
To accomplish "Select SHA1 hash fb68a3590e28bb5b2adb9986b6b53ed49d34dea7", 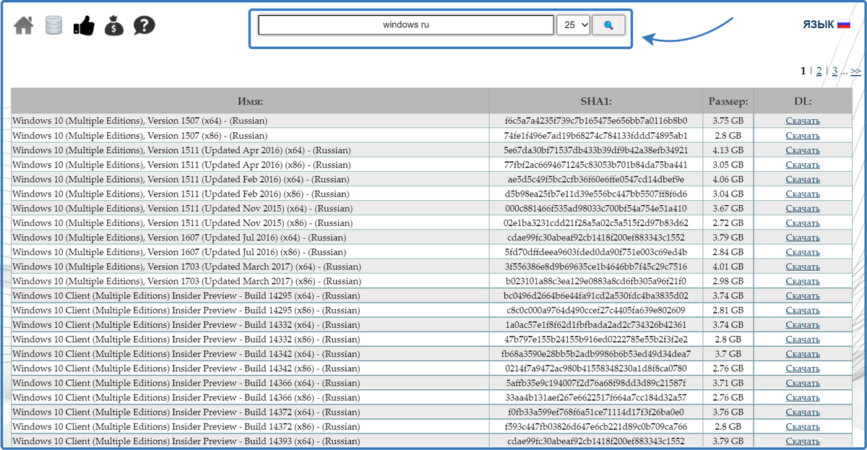I will [596, 354].
